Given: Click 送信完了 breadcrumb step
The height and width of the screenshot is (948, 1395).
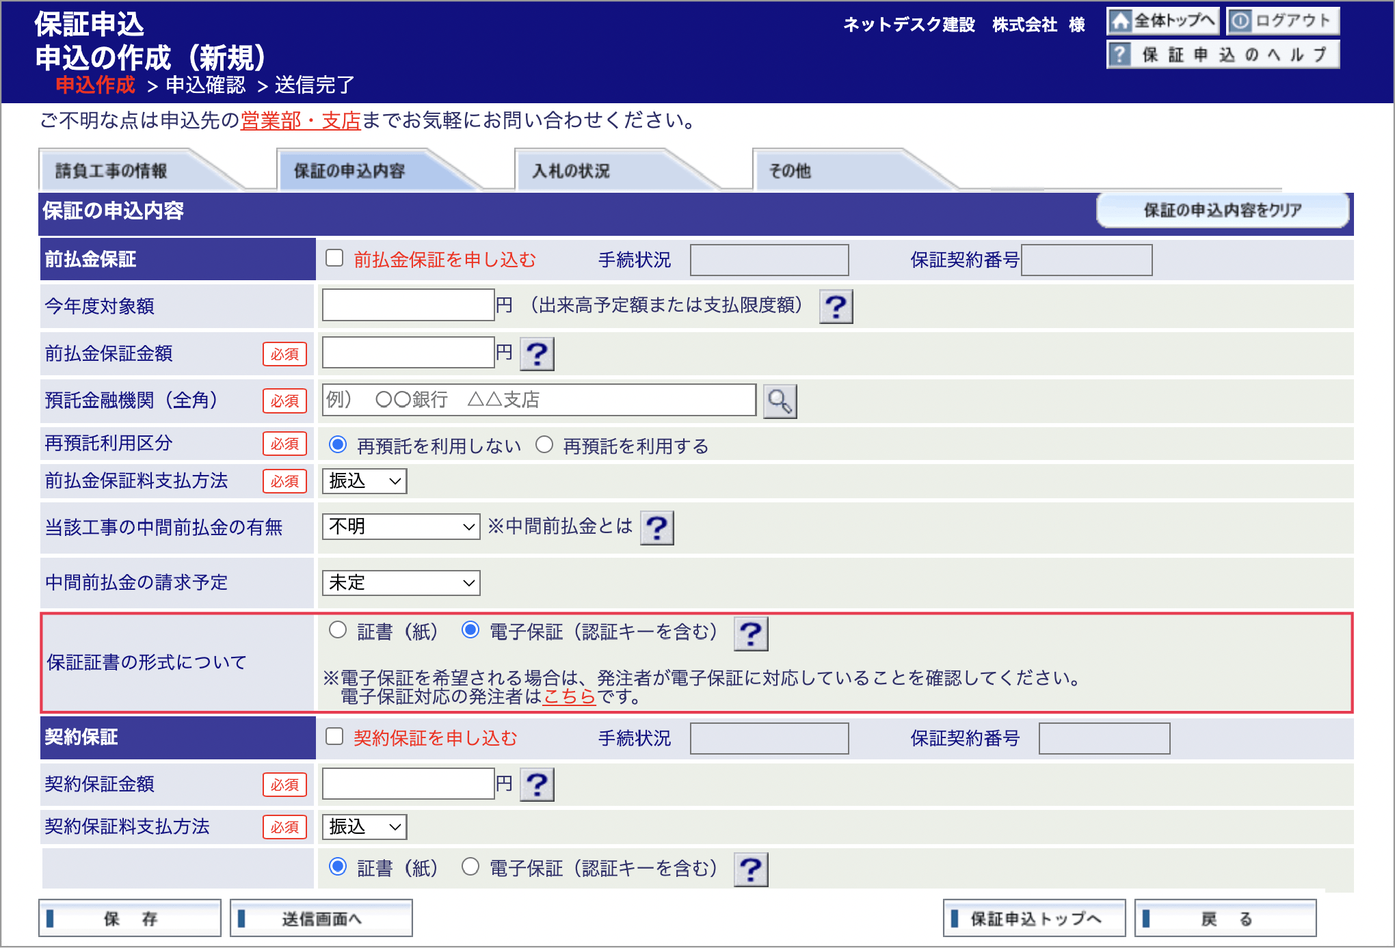Looking at the screenshot, I should coord(315,85).
